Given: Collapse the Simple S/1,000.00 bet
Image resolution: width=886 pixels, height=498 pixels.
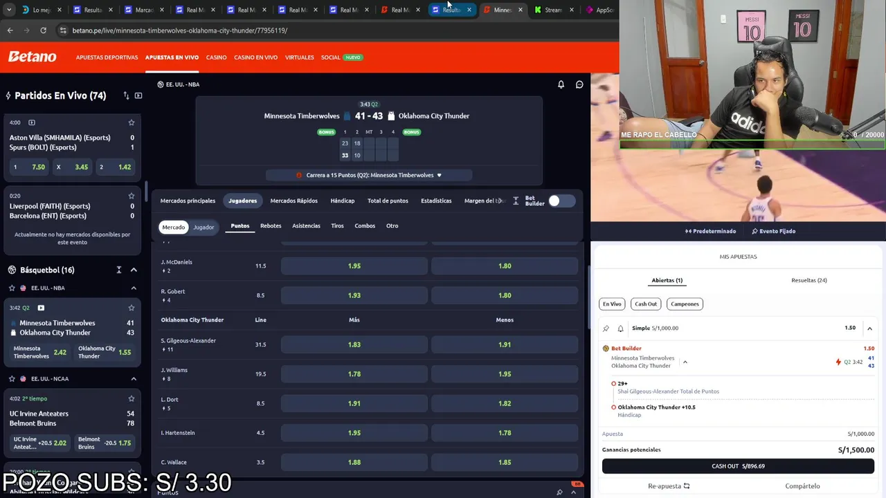Looking at the screenshot, I should [x=869, y=329].
